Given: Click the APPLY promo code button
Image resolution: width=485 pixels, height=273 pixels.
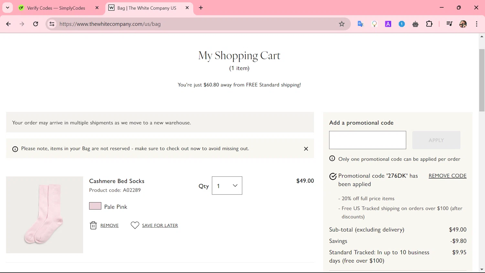Looking at the screenshot, I should click(x=436, y=140).
